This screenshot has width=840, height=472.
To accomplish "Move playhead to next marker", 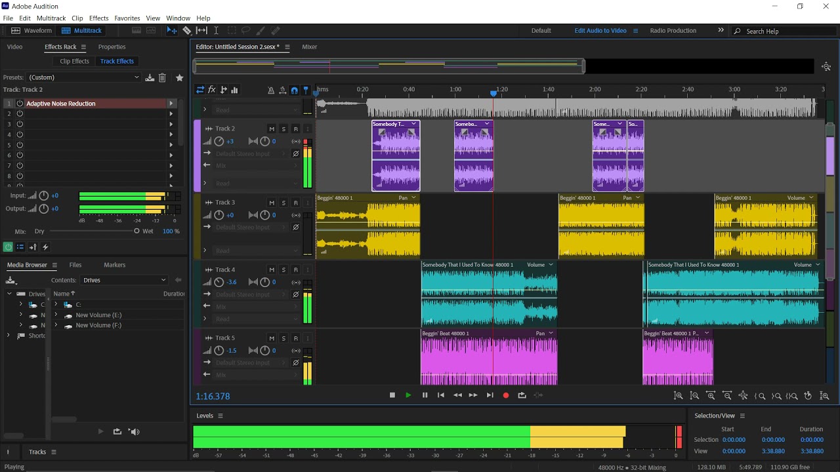I will coord(490,395).
